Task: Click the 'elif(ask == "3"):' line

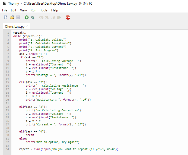Action: (x=33, y=107)
